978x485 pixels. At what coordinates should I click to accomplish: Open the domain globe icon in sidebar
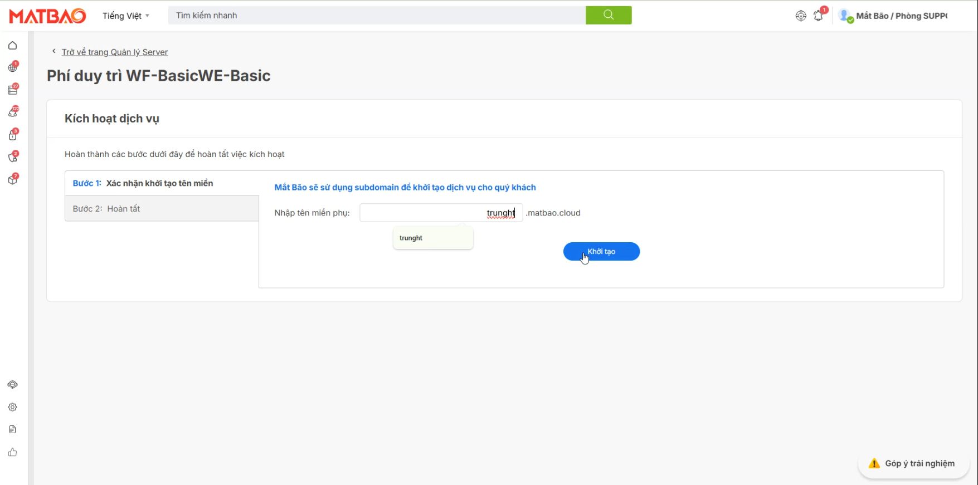click(x=13, y=68)
